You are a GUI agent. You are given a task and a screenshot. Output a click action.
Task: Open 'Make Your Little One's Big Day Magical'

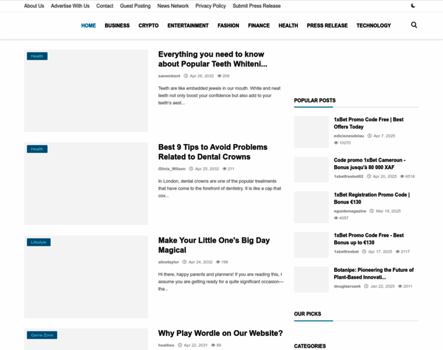coord(214,245)
